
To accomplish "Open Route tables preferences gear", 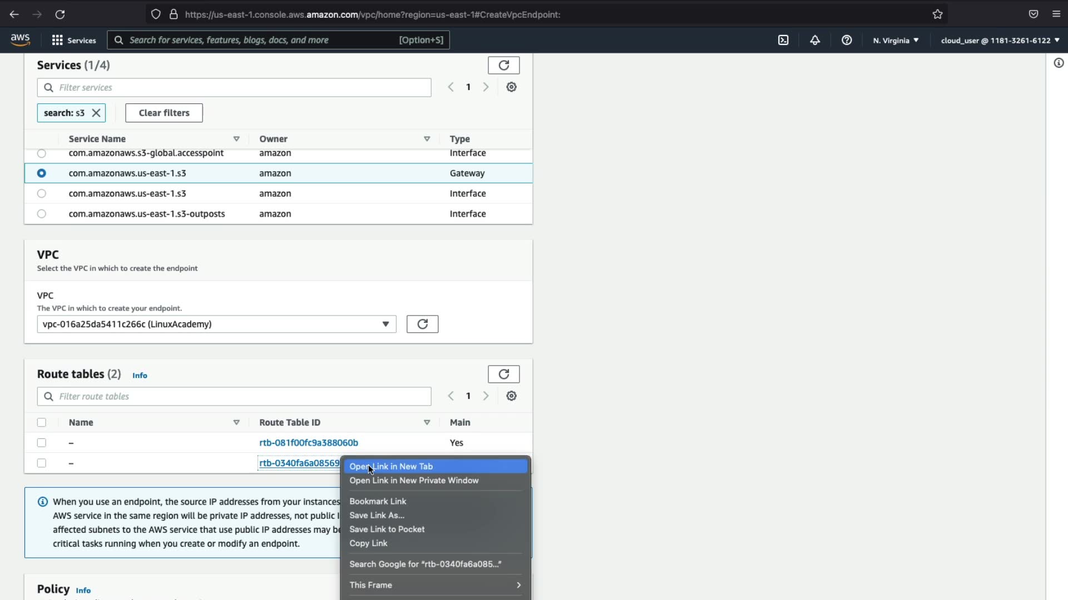I will tap(511, 396).
